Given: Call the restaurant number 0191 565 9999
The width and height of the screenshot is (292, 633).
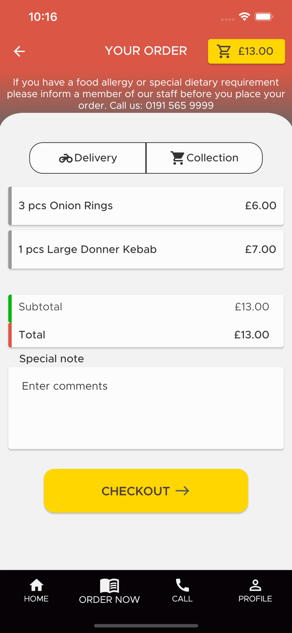Looking at the screenshot, I should click(179, 105).
